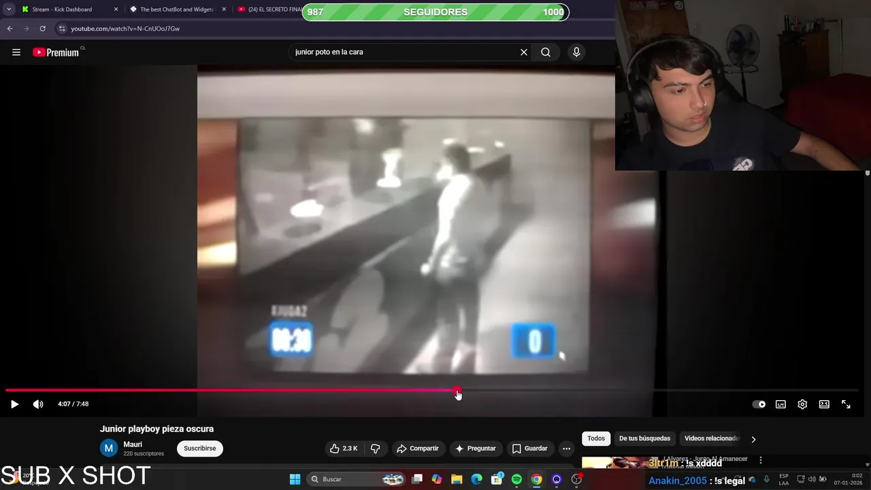Open the player settings gear
Screen dimensions: 871x490
click(802, 404)
